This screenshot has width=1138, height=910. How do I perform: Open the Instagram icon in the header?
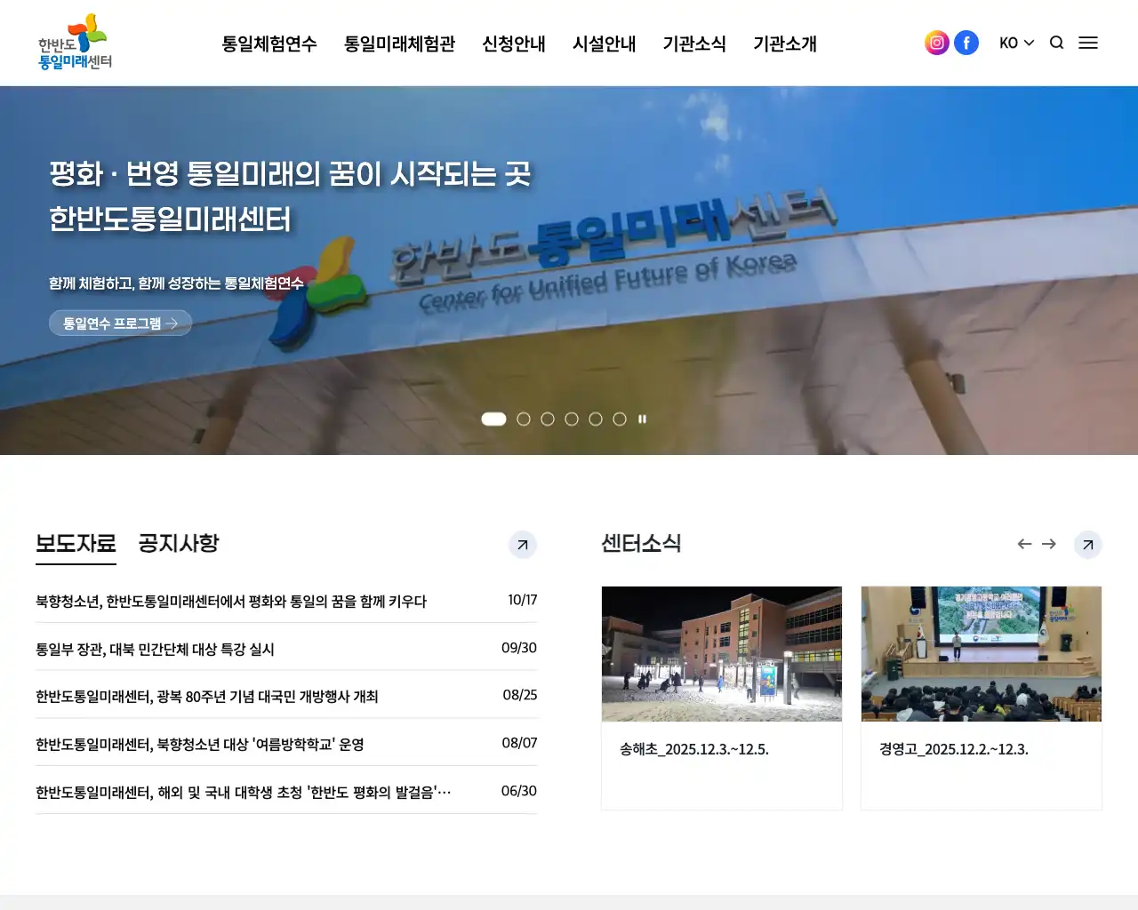click(935, 42)
